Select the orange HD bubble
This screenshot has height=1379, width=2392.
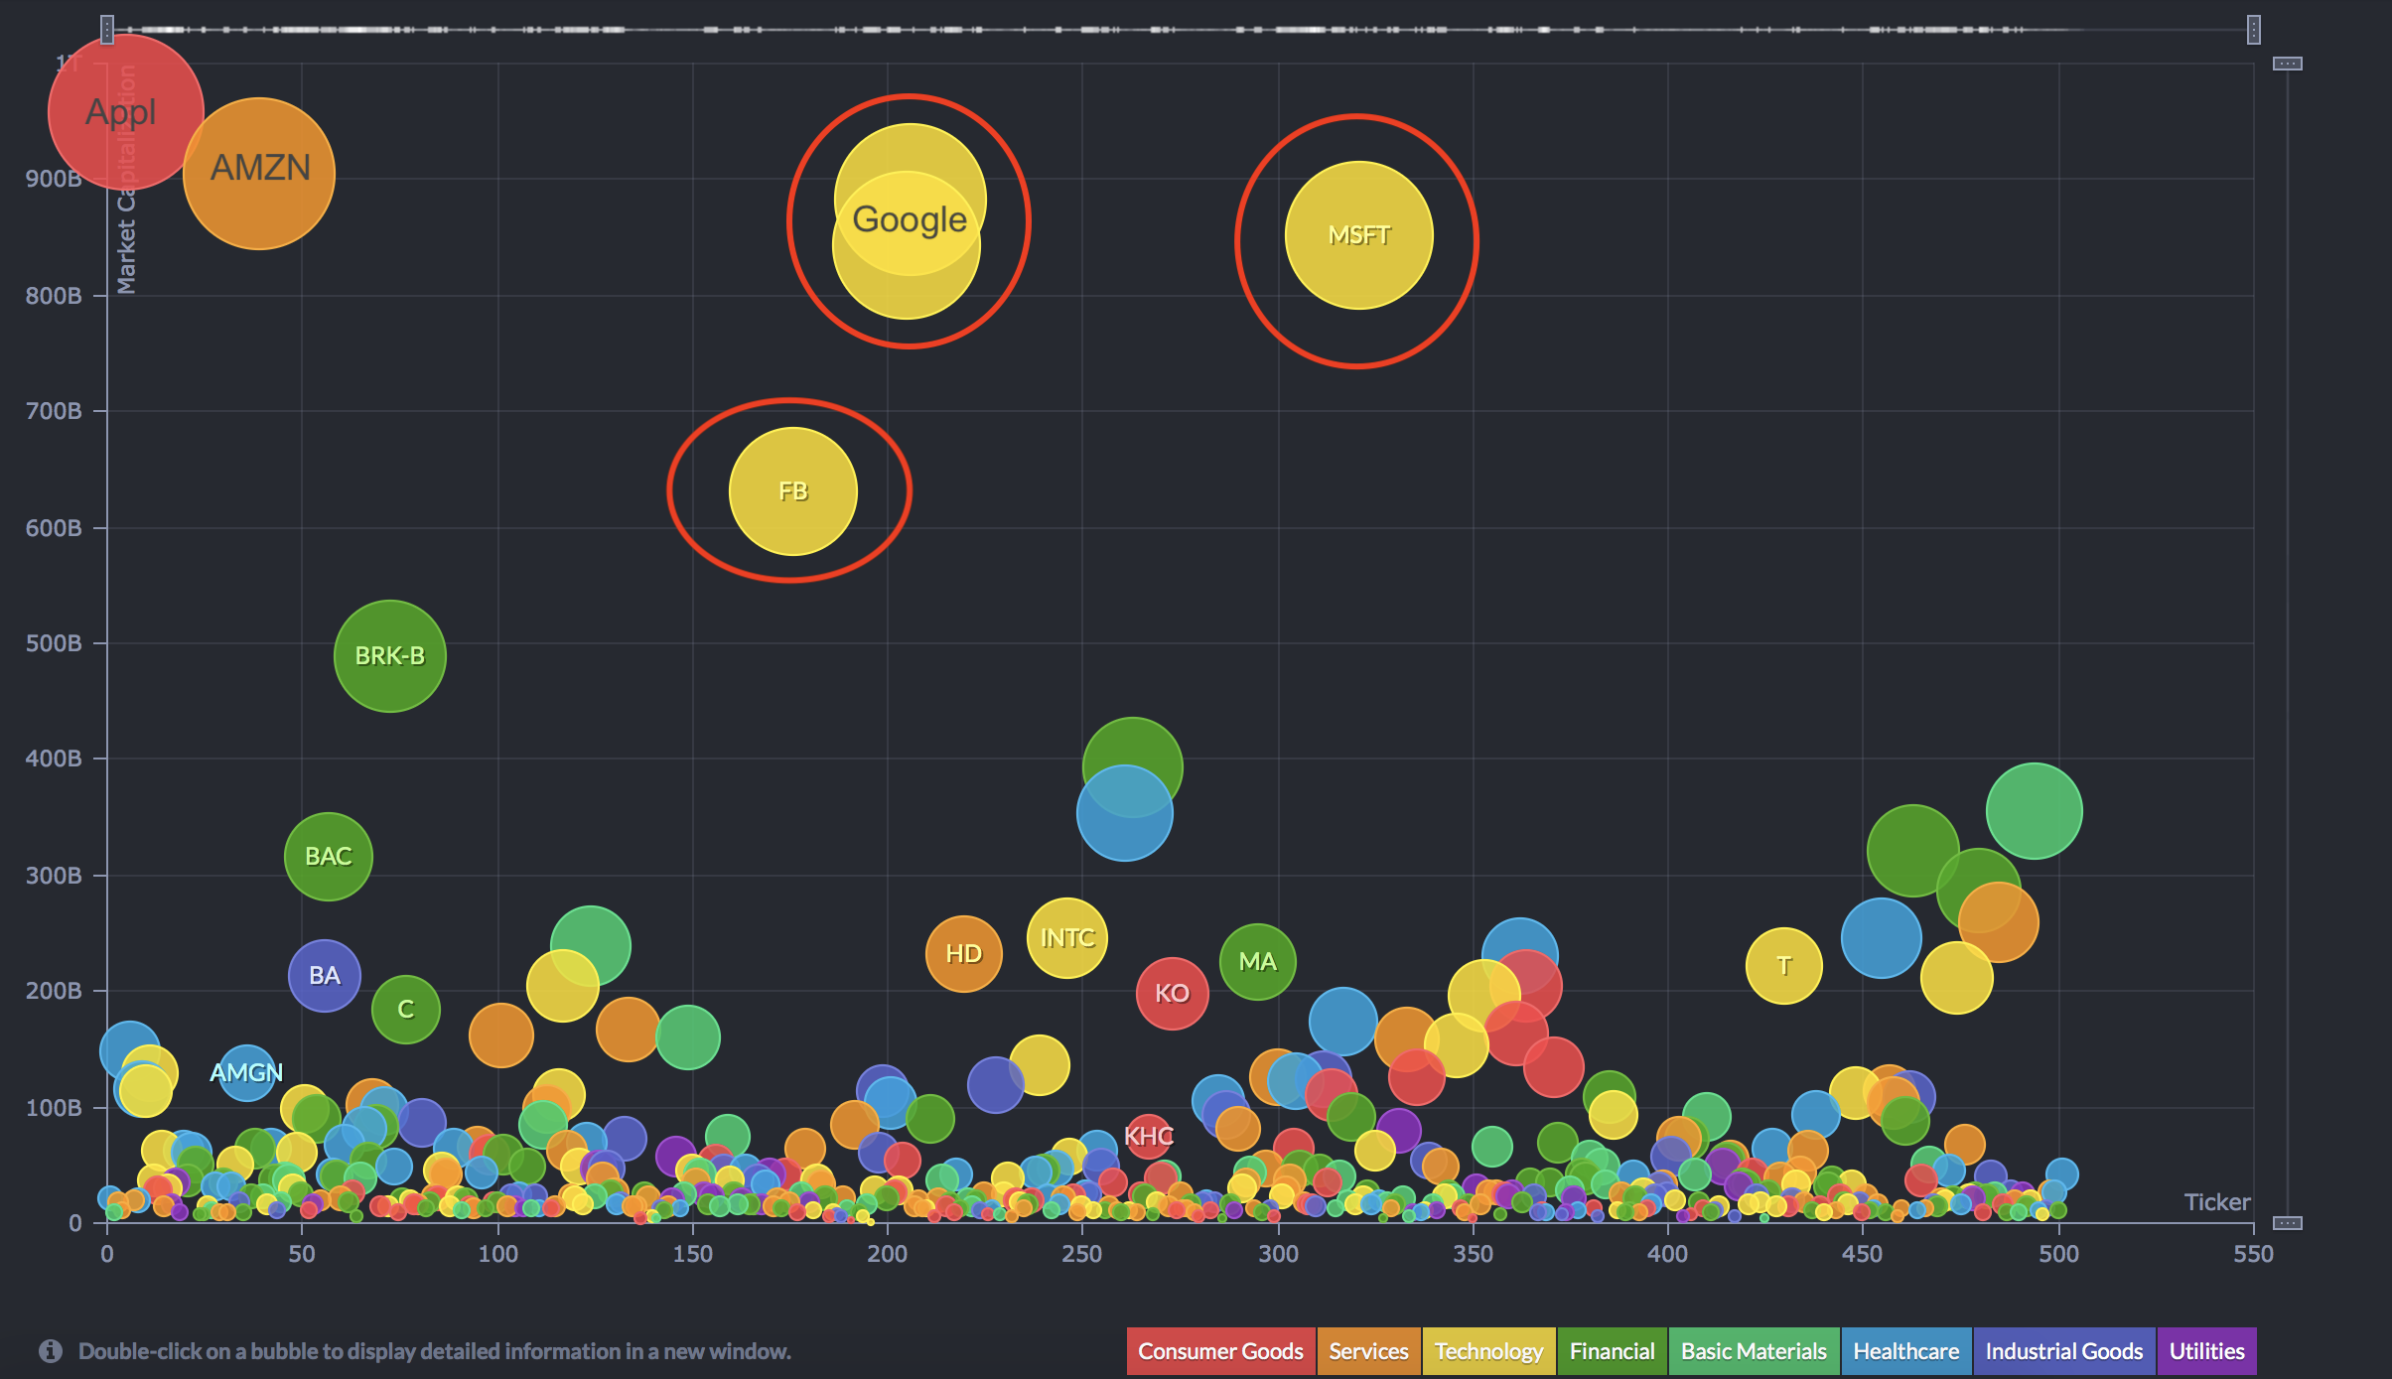(964, 954)
